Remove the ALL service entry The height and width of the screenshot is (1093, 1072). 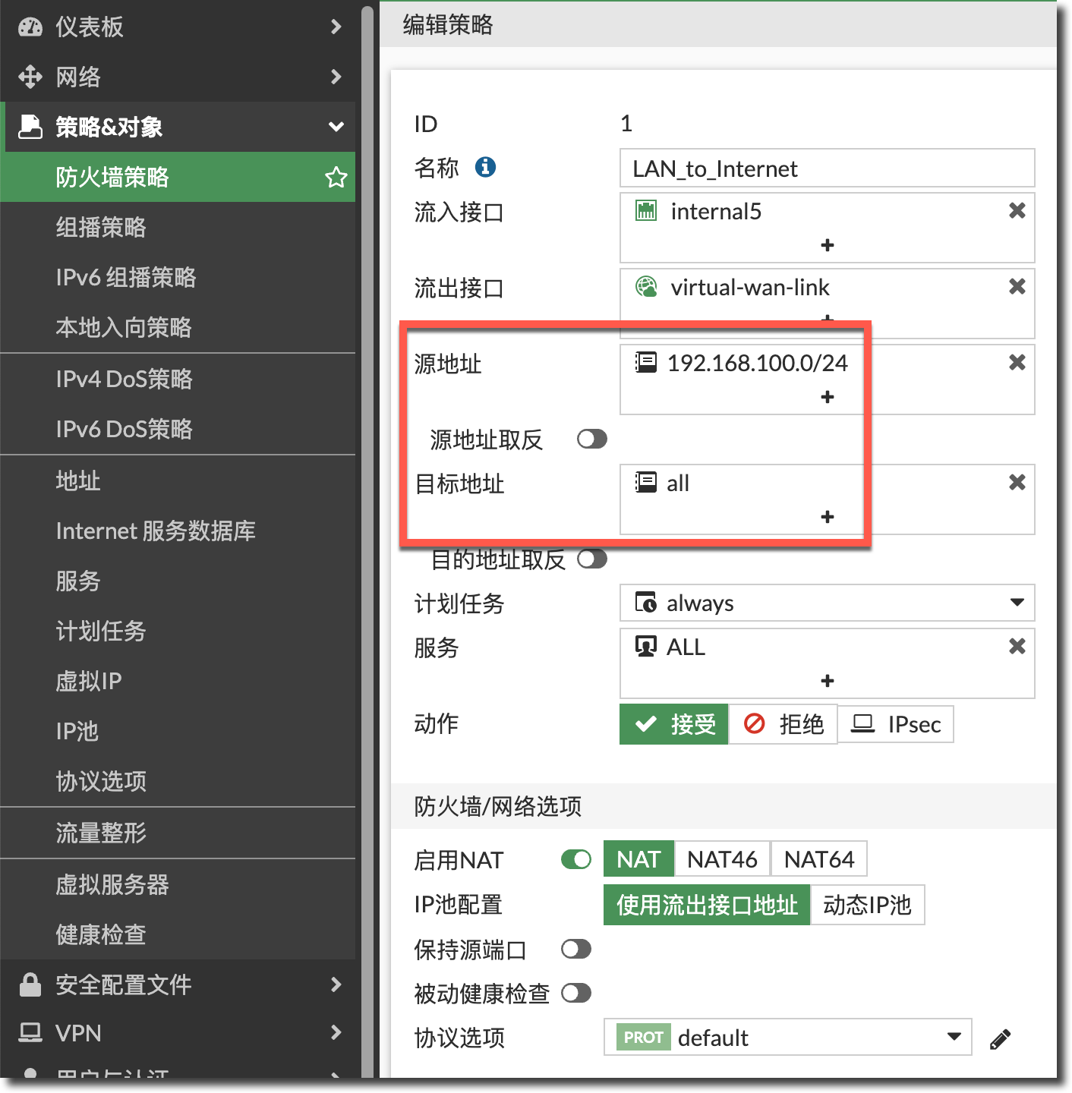pyautogui.click(x=1017, y=647)
